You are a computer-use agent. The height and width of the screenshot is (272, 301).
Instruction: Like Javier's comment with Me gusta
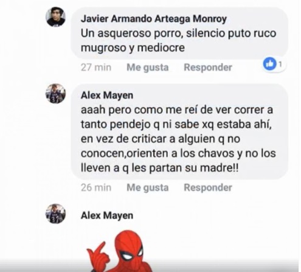point(148,68)
